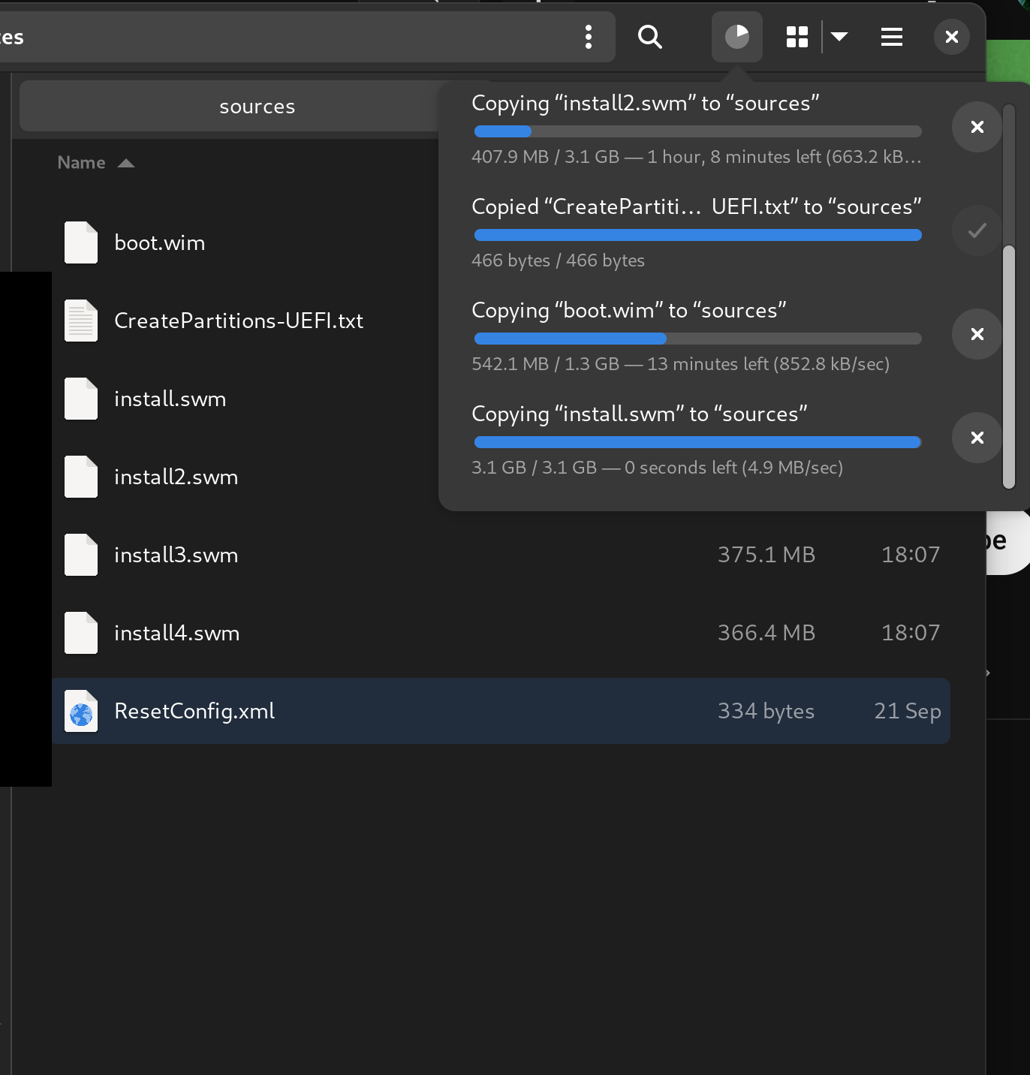This screenshot has width=1030, height=1075.
Task: Click the ResetConfig.xml globe file icon
Action: point(81,711)
